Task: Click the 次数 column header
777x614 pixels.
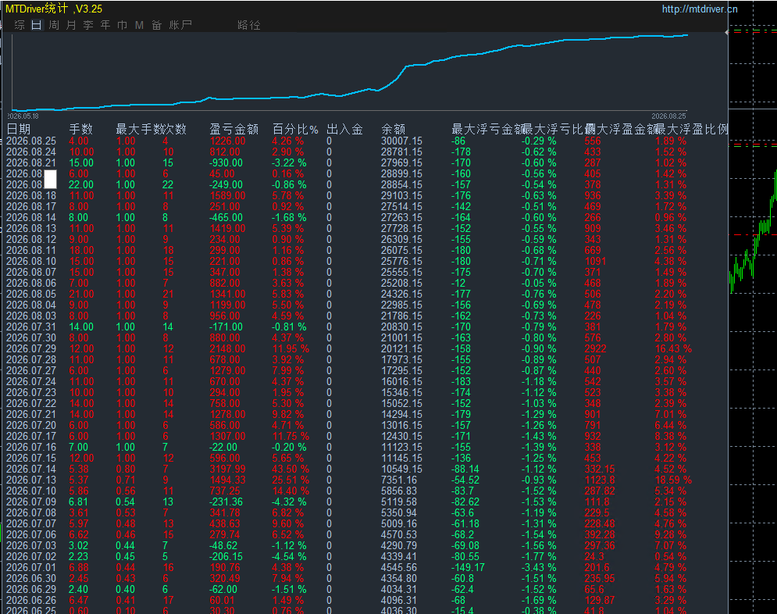Action: tap(174, 130)
